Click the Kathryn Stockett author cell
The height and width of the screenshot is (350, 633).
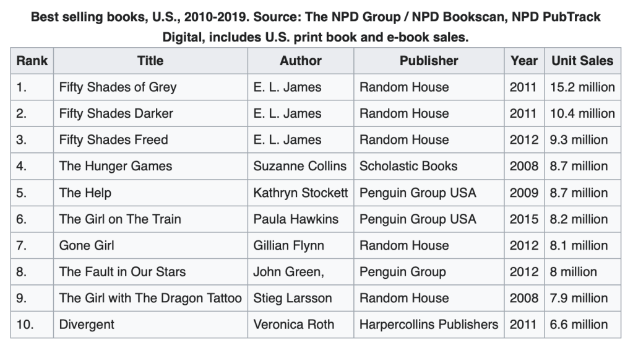click(x=301, y=193)
